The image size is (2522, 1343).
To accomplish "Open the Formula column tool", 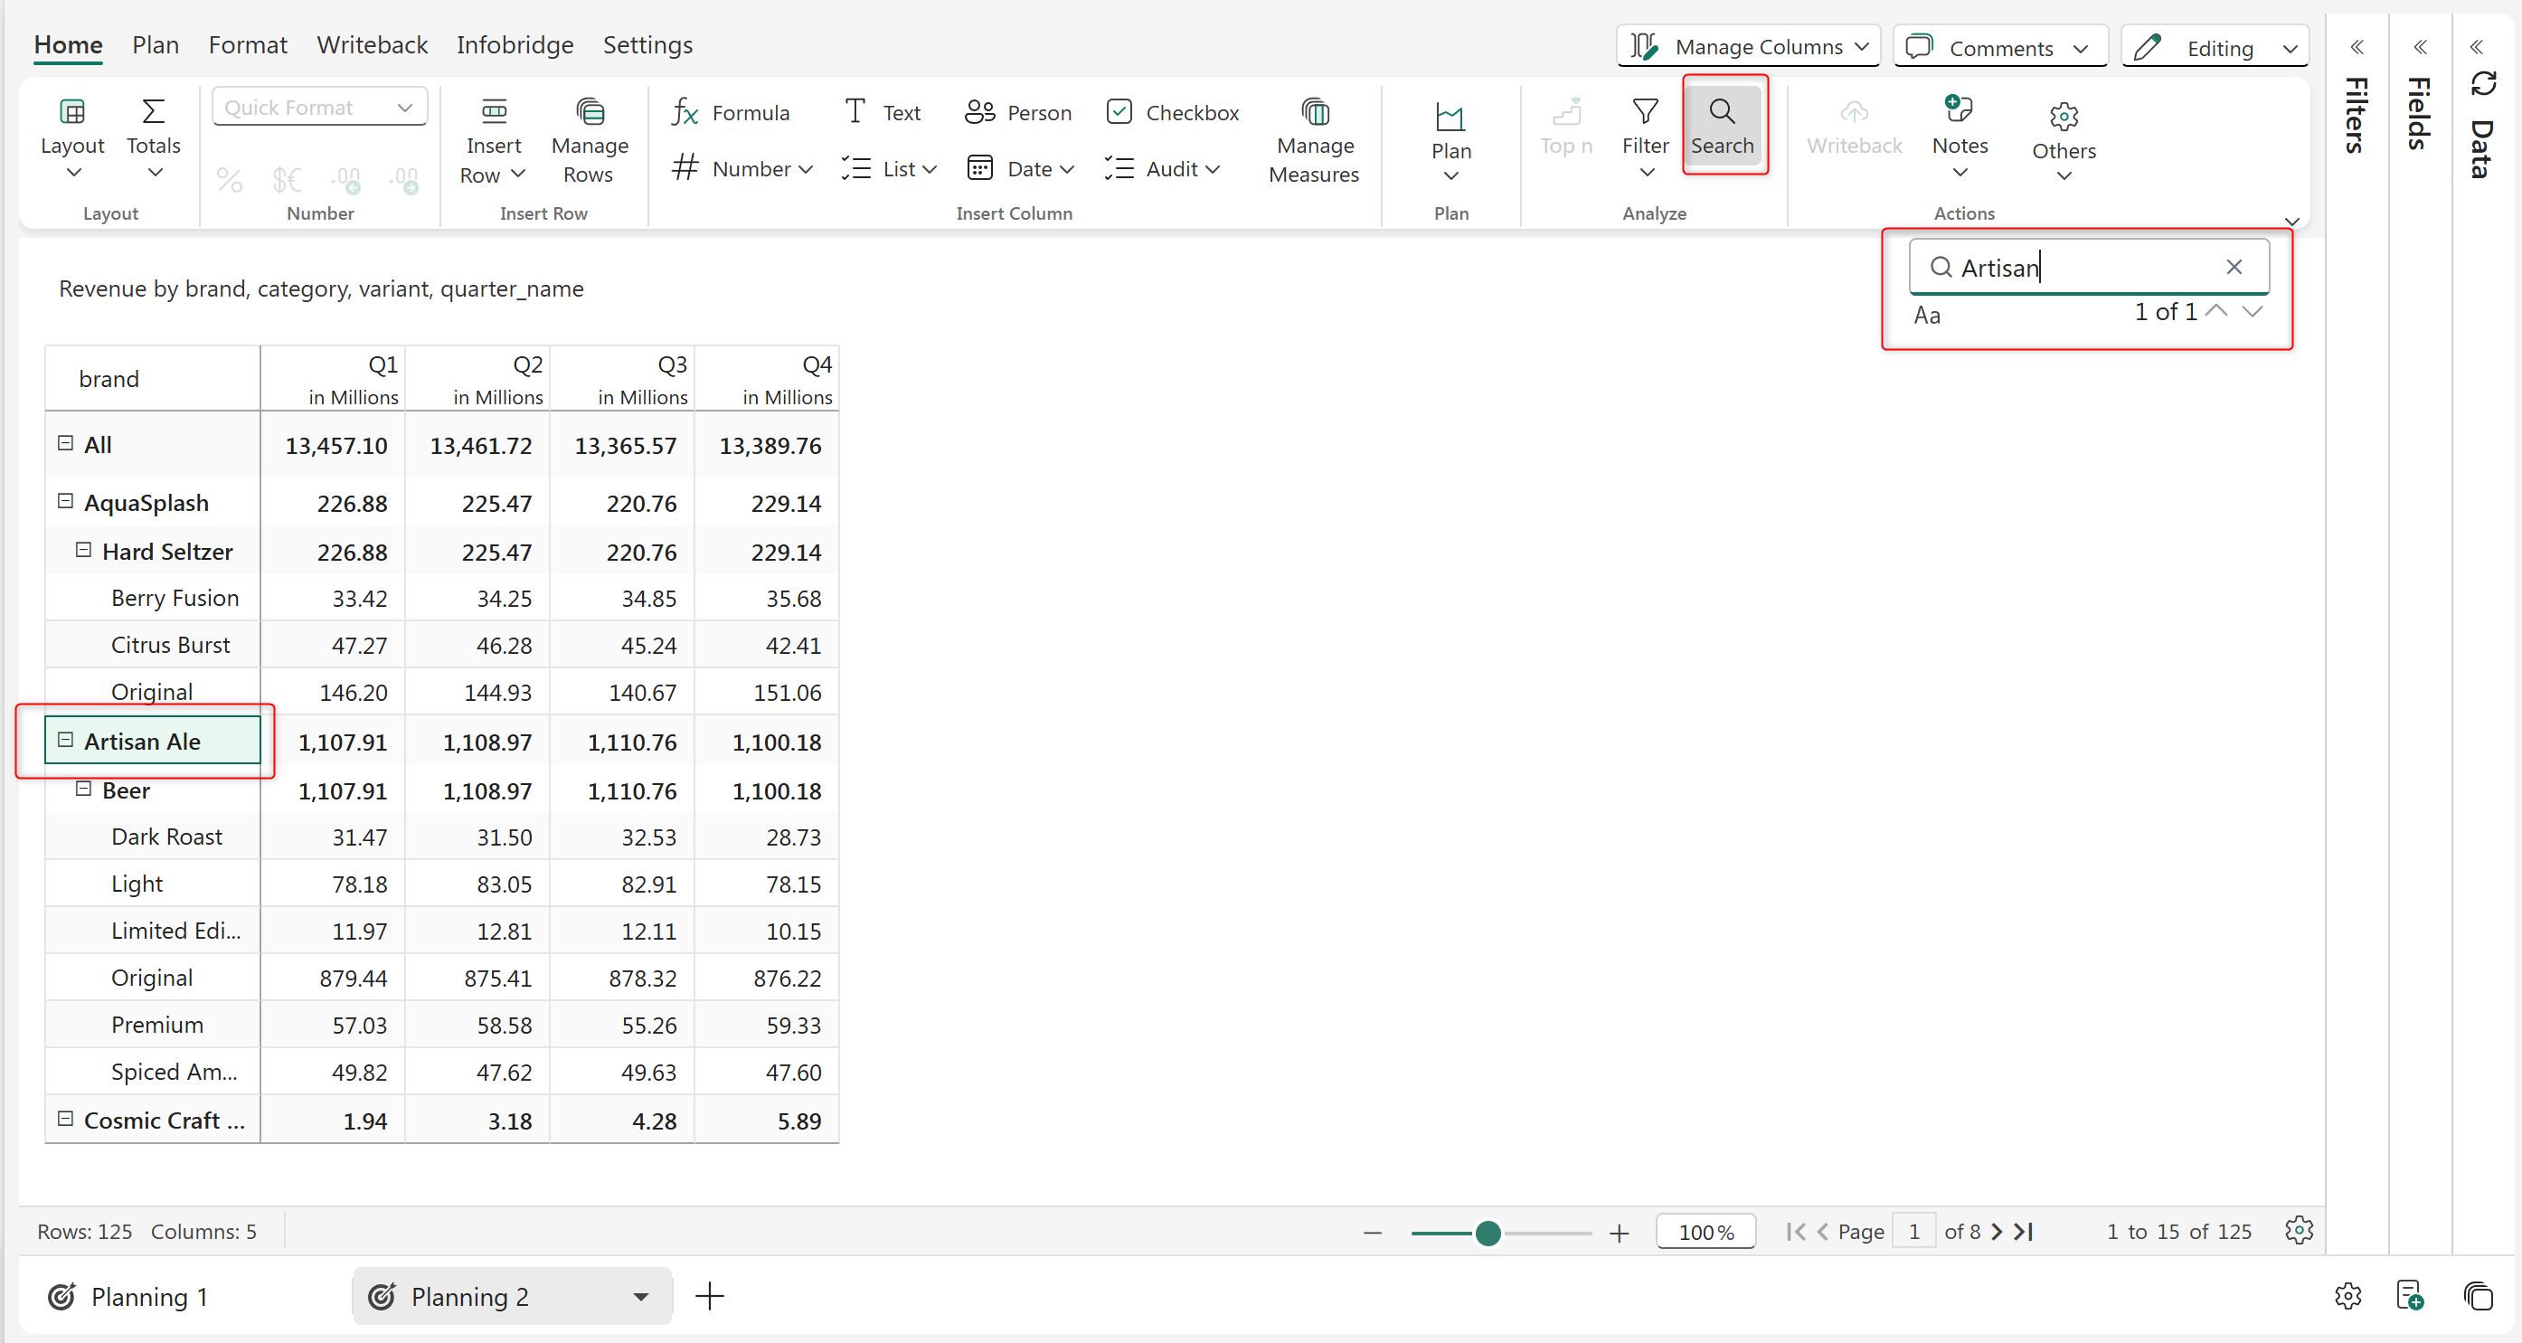I will (731, 112).
